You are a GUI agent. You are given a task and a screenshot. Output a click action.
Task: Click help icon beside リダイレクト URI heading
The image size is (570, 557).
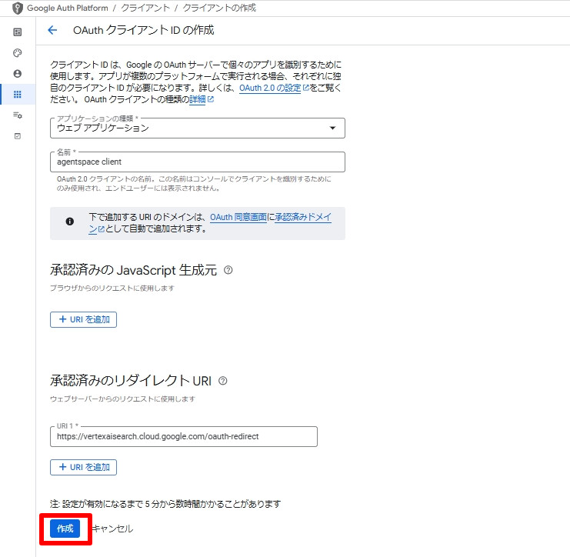pyautogui.click(x=223, y=381)
